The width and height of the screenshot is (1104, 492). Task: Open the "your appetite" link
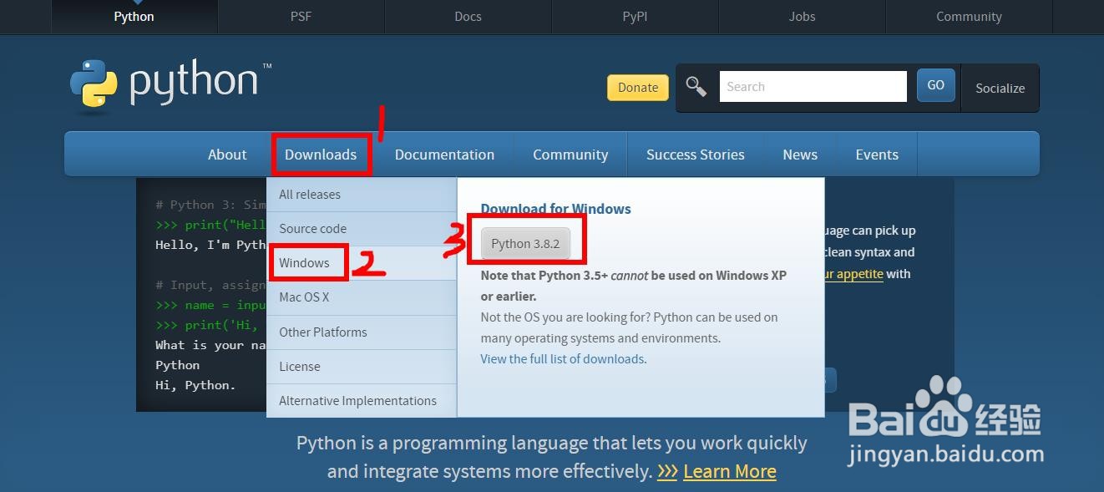point(853,273)
